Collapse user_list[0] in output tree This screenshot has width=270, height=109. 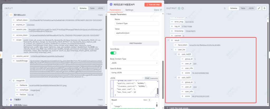coord(175,54)
